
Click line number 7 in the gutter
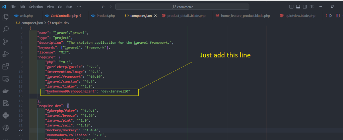(x=21, y=57)
